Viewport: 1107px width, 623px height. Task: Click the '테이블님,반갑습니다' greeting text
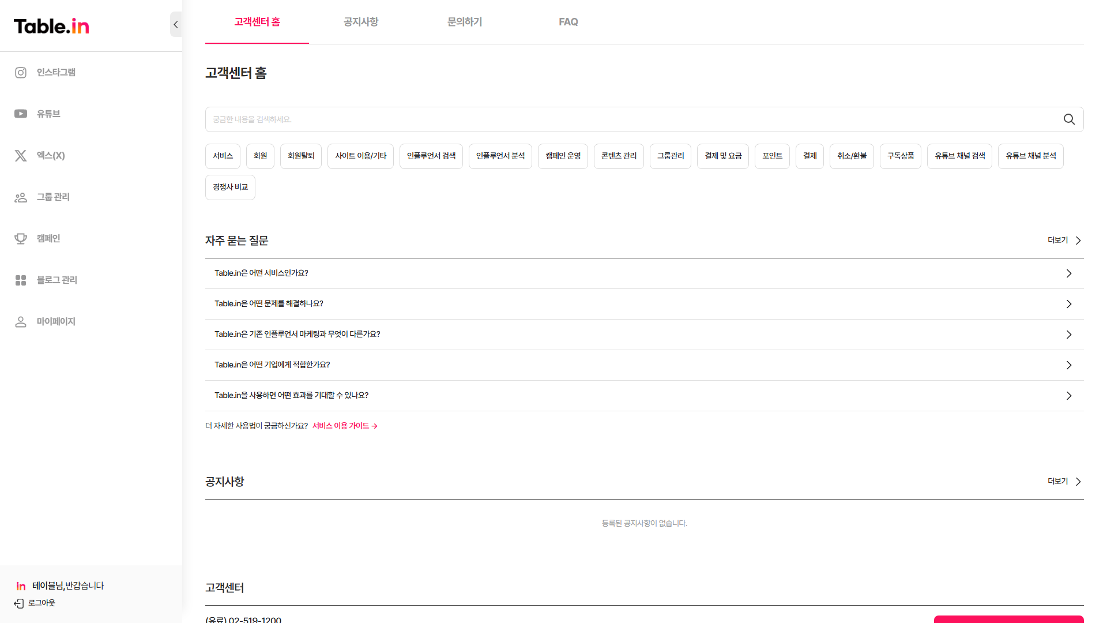coord(68,586)
